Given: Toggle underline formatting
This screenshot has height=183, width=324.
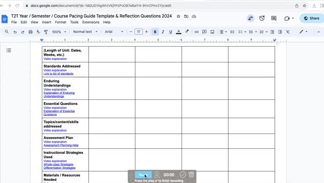Looking at the screenshot, I should 170,32.
